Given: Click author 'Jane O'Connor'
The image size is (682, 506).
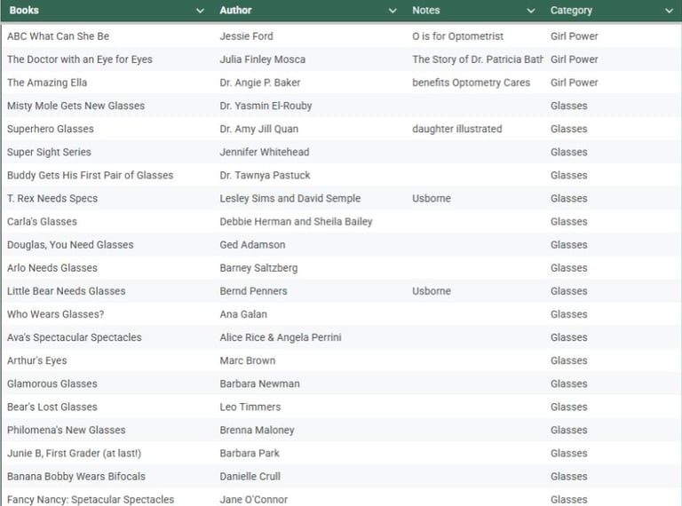Looking at the screenshot, I should pyautogui.click(x=253, y=500).
